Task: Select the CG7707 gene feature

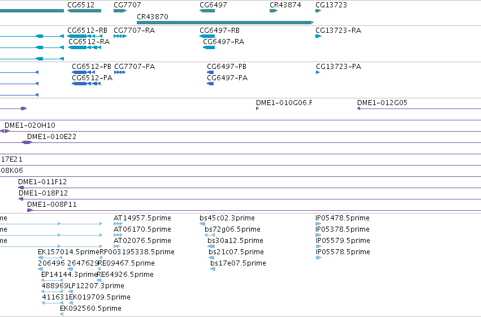Action: (120, 11)
